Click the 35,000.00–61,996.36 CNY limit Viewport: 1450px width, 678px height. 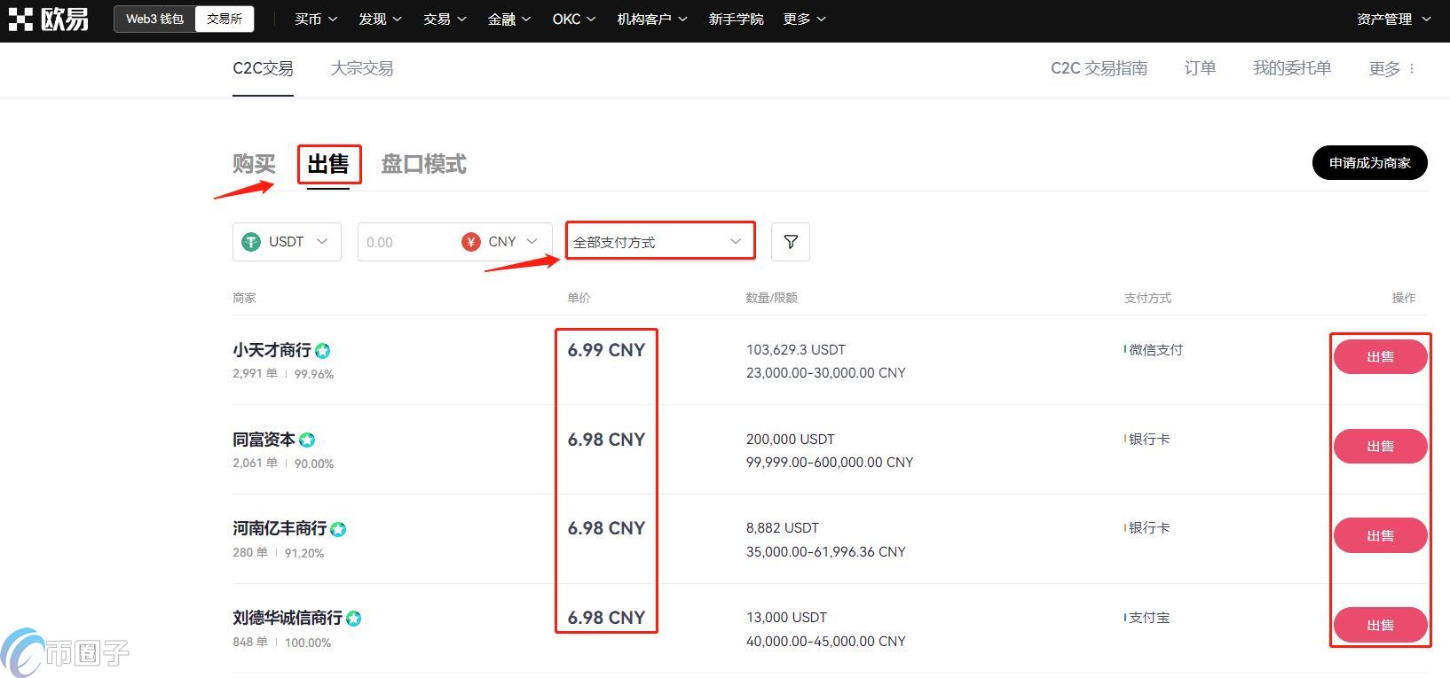[x=826, y=552]
